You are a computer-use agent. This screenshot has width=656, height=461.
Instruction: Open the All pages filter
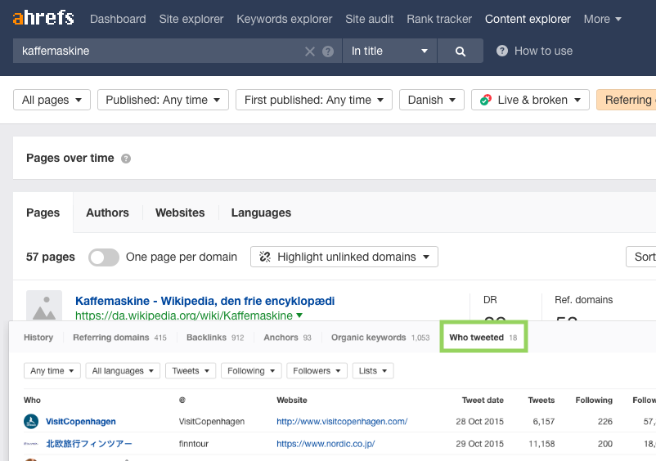click(52, 100)
